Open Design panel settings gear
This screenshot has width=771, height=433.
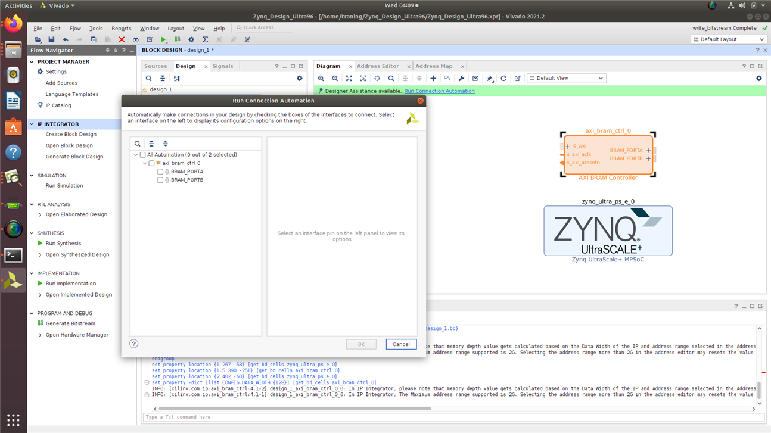(300, 78)
